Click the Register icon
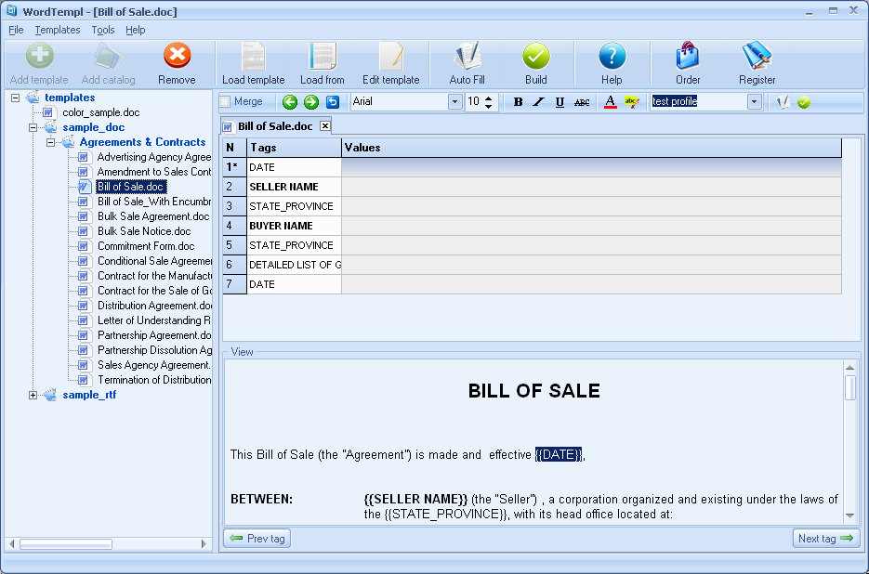Viewport: 869px width, 574px height. (757, 58)
